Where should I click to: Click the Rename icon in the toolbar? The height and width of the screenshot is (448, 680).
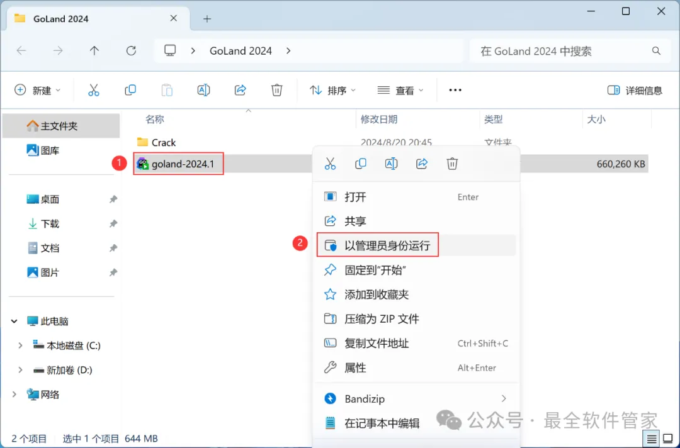(203, 90)
